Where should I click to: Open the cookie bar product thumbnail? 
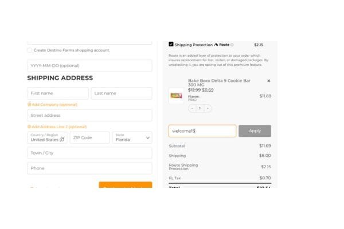click(177, 96)
